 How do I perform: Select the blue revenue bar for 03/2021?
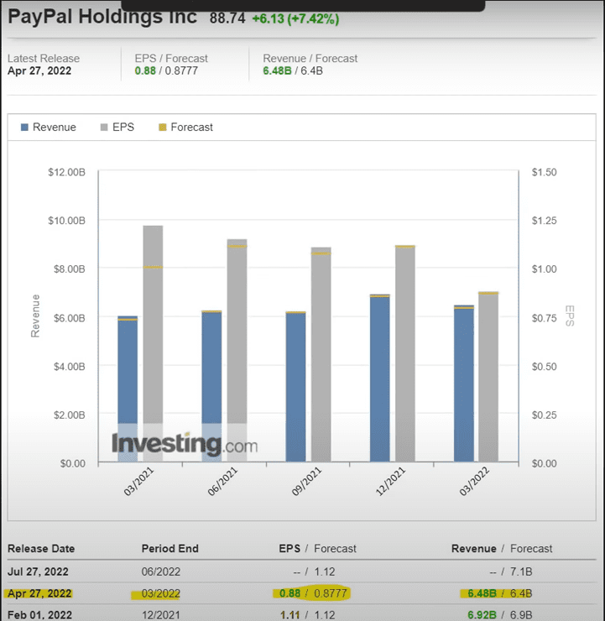(128, 386)
